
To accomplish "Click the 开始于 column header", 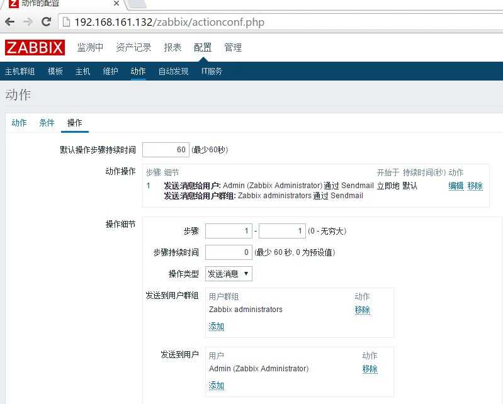I will (388, 172).
